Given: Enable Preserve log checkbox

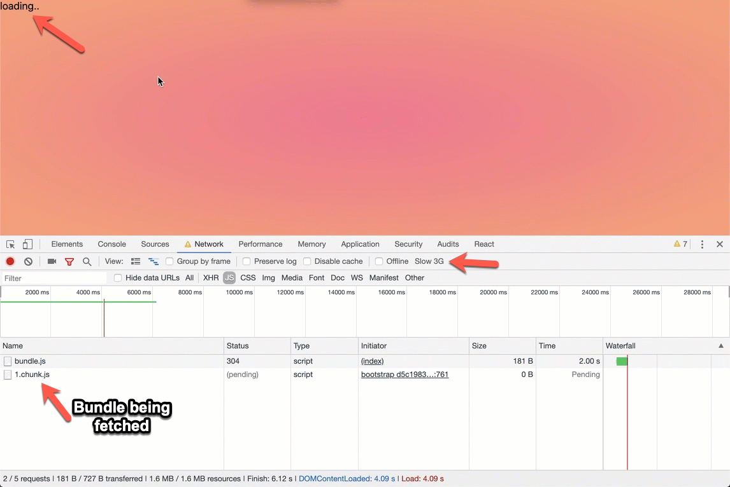Looking at the screenshot, I should (247, 261).
